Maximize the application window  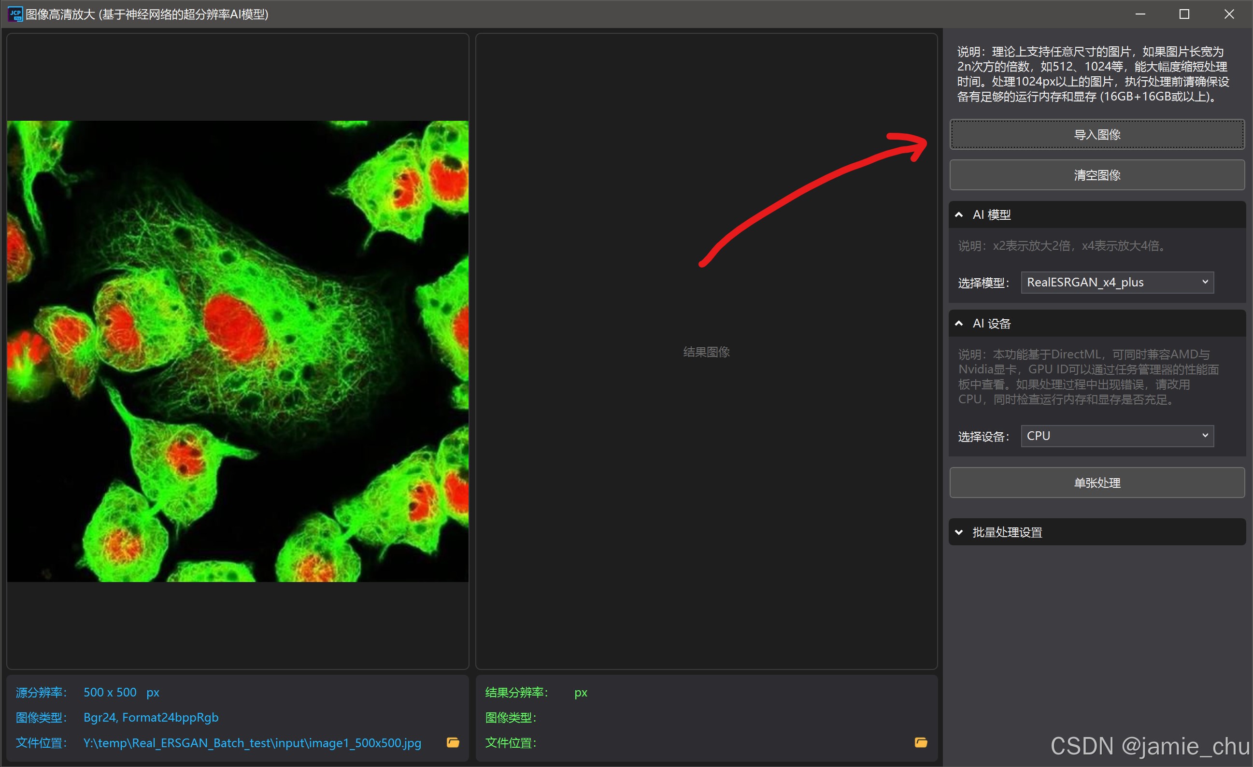tap(1184, 14)
